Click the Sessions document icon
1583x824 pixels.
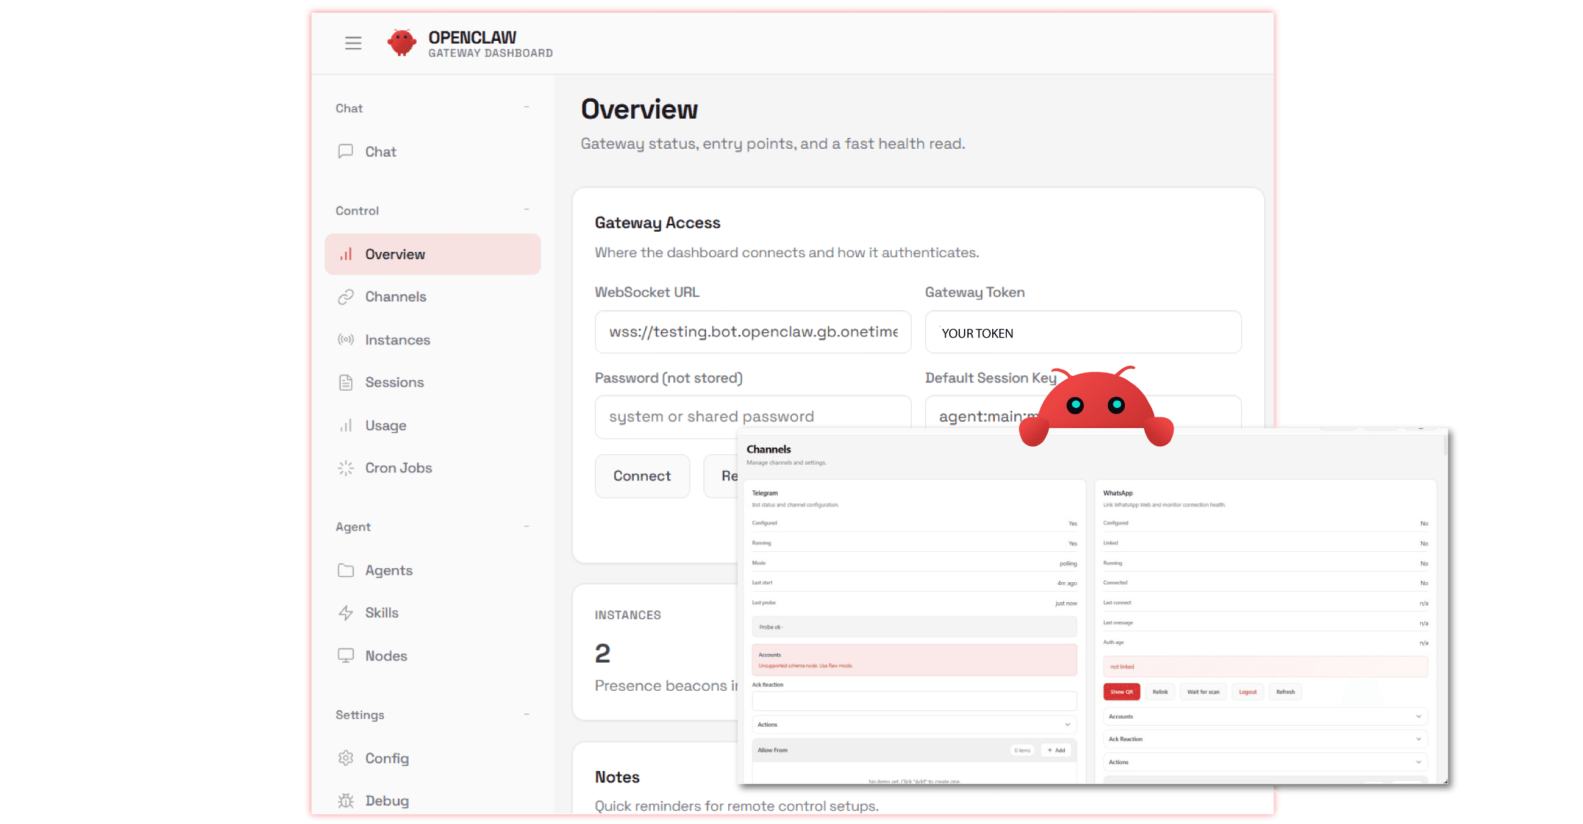coord(346,383)
